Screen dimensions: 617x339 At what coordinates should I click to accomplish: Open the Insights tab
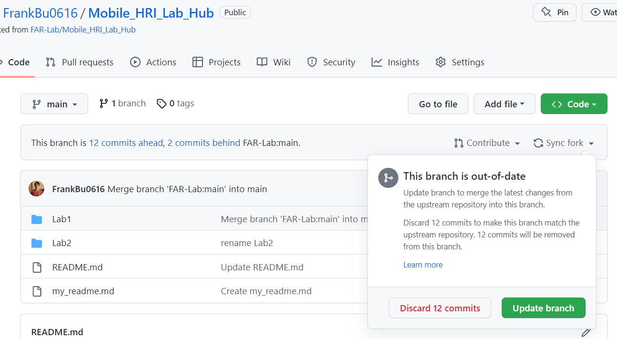click(395, 62)
